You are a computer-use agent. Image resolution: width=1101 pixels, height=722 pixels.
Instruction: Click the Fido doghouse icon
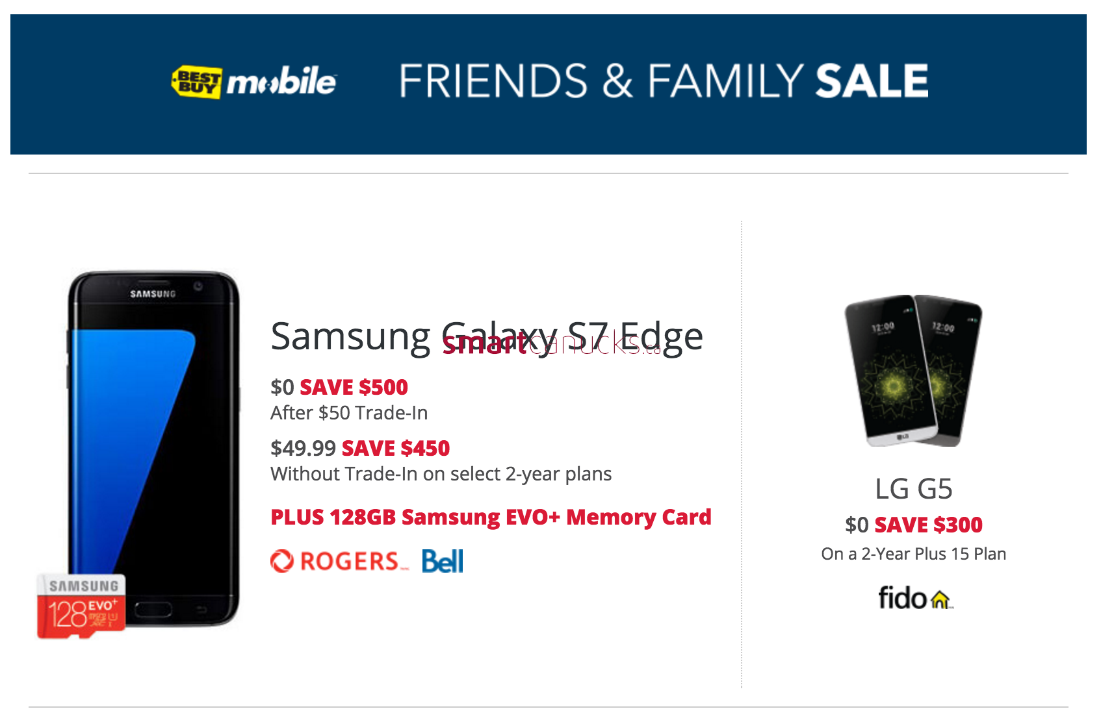pyautogui.click(x=940, y=600)
